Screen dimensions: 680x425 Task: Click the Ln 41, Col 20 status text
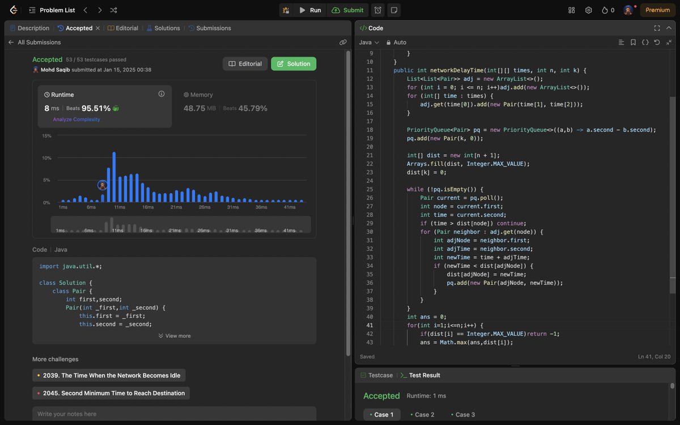point(654,356)
